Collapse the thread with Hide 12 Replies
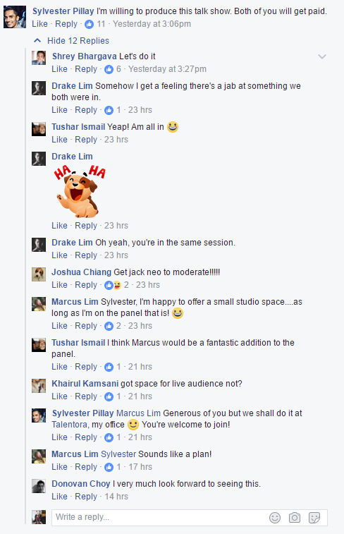 click(x=78, y=41)
